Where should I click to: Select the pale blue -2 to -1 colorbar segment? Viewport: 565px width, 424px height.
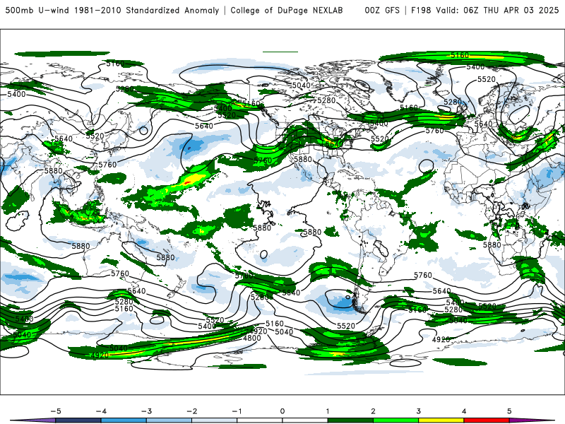click(x=215, y=420)
